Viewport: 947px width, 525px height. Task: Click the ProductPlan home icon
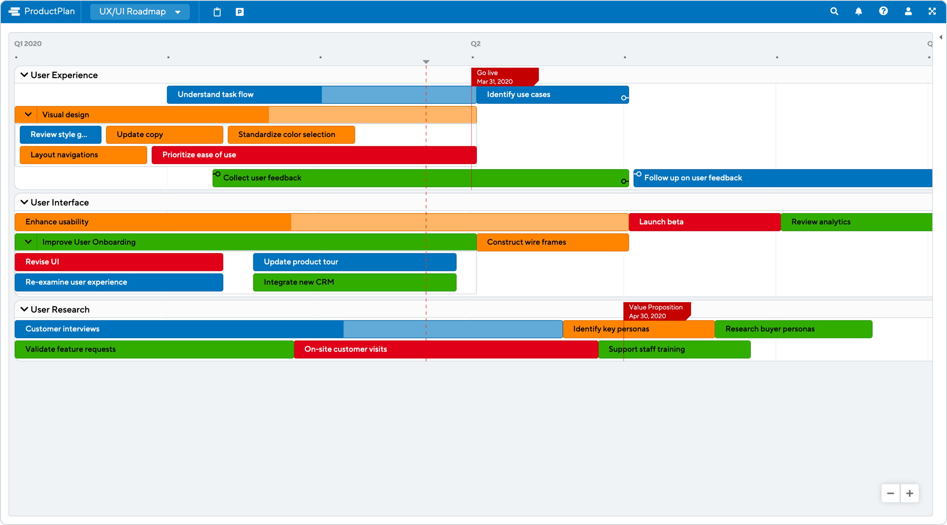coord(14,11)
